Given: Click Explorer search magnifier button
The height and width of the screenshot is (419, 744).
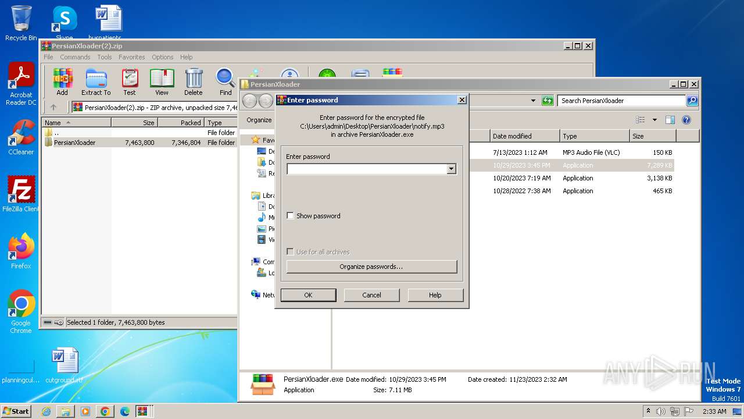Looking at the screenshot, I should pos(692,101).
